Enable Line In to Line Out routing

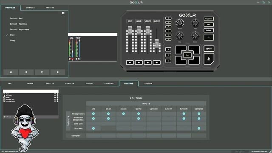tap(169, 124)
